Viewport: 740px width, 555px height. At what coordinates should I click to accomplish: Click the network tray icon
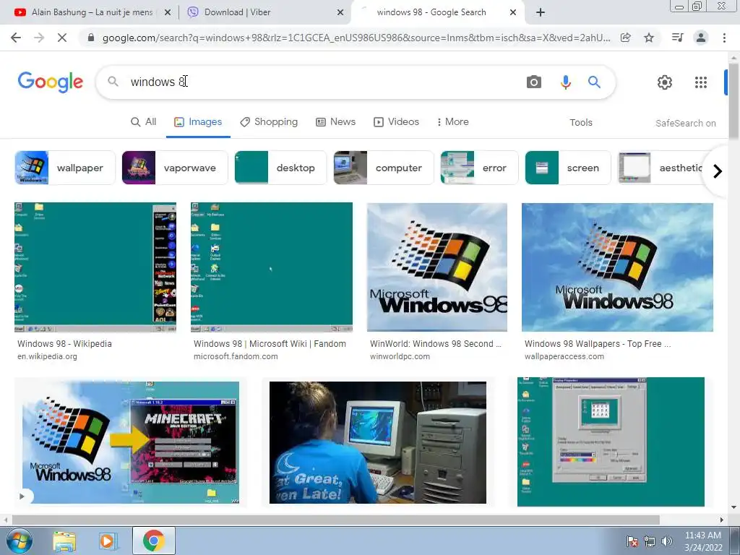[650, 541]
